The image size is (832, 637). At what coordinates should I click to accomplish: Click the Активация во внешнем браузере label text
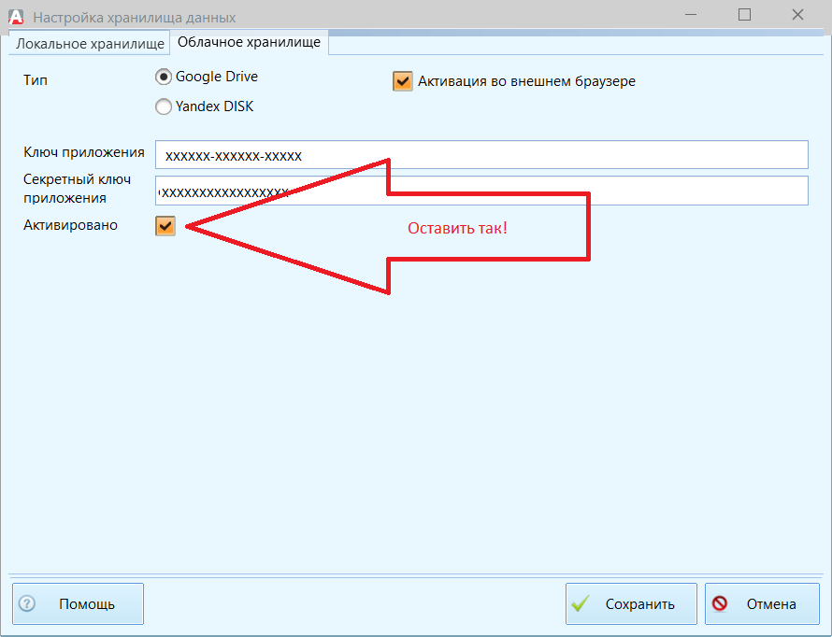pyautogui.click(x=526, y=81)
